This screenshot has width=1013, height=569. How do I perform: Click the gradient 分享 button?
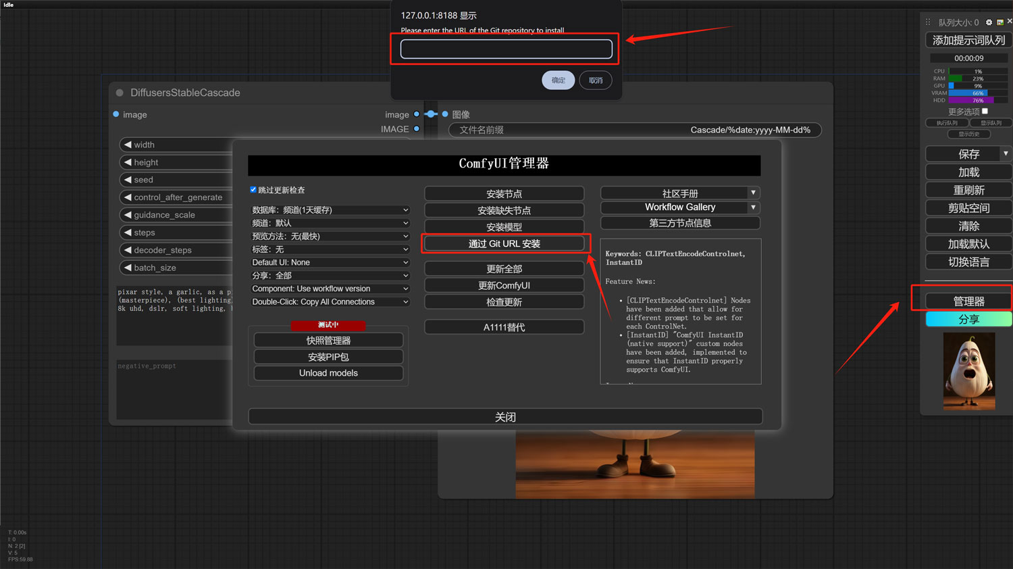click(x=969, y=319)
